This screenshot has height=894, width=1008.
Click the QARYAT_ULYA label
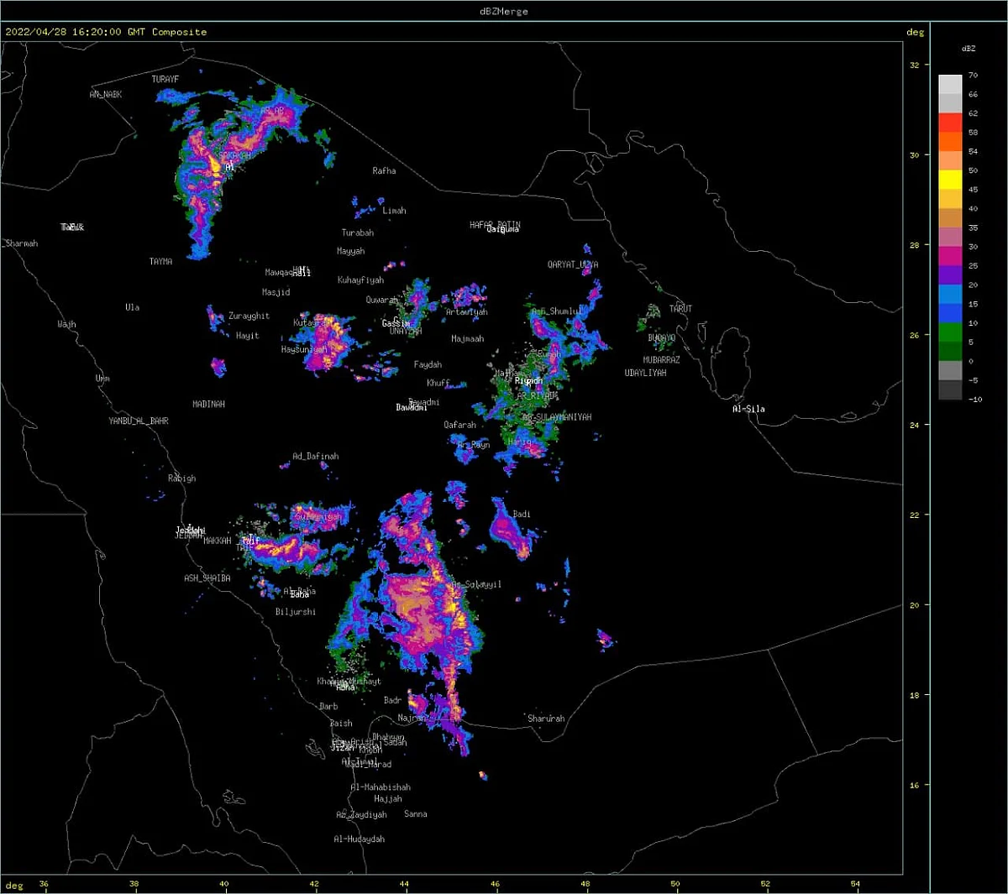tap(573, 264)
